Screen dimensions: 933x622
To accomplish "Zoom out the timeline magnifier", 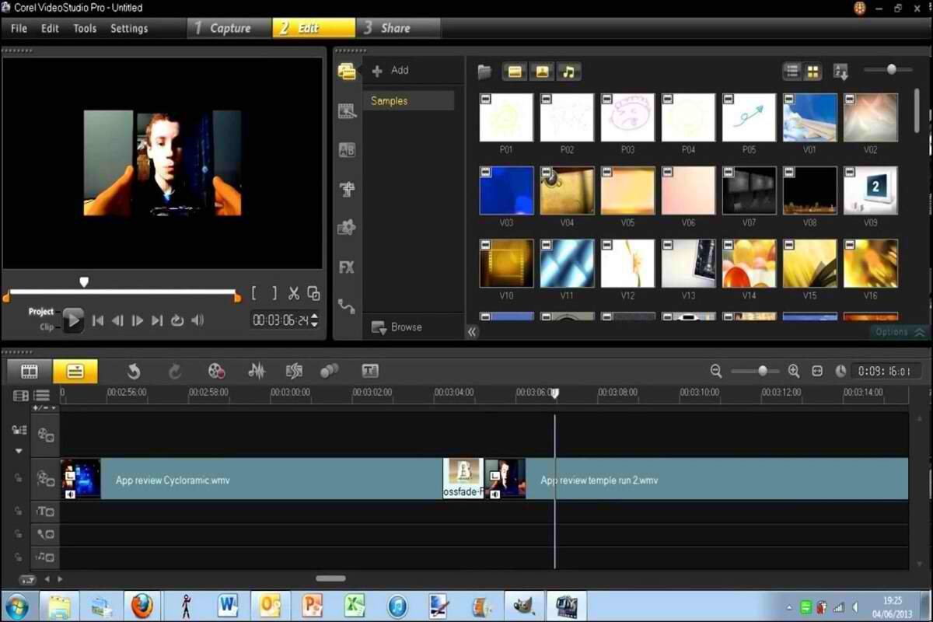I will [716, 372].
